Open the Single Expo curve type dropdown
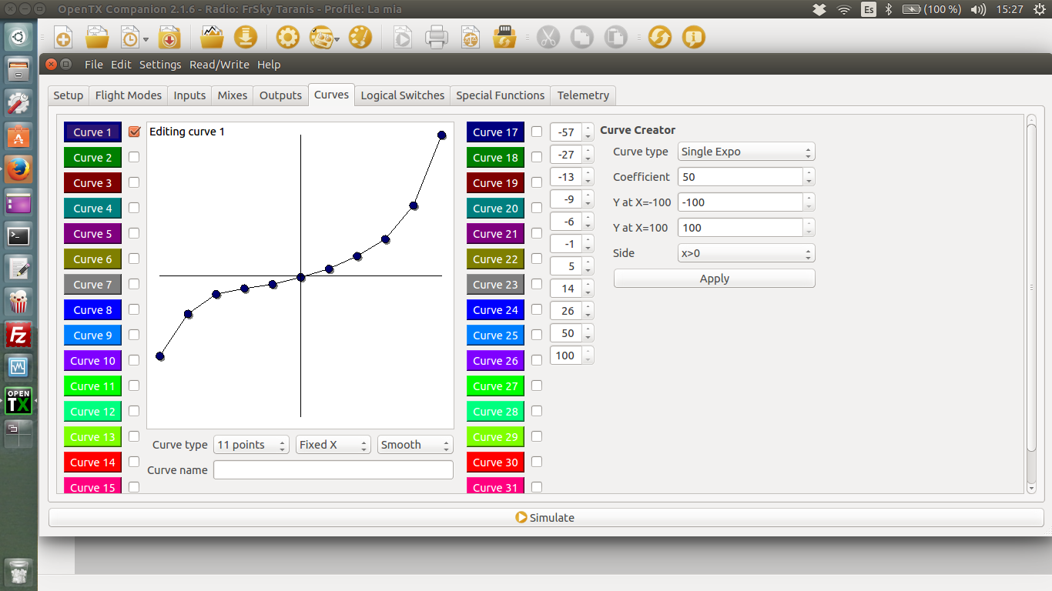 [x=745, y=152]
